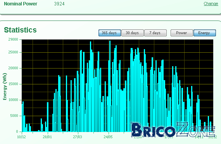Click the Energy (Wh) axis title
The image size is (221, 144).
(5, 87)
